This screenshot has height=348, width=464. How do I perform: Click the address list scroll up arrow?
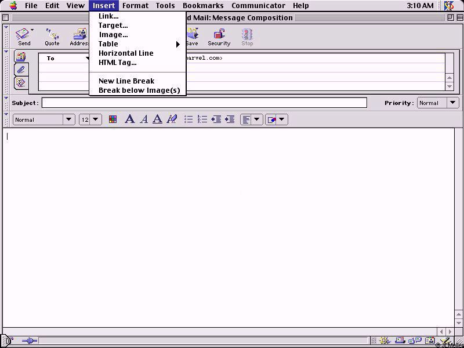point(449,78)
